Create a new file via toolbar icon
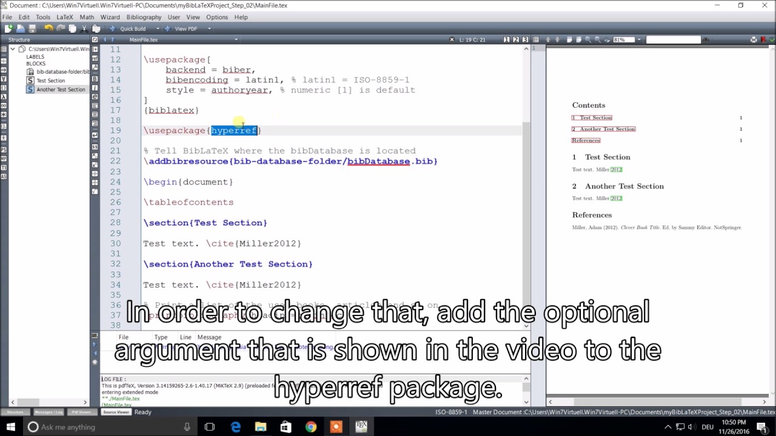This screenshot has width=776, height=436. [8, 28]
